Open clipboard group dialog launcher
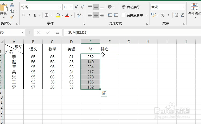201x124 pixels. click(x=17, y=24)
